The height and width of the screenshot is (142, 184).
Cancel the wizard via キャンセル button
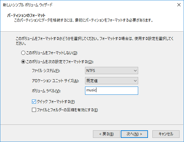166,134
